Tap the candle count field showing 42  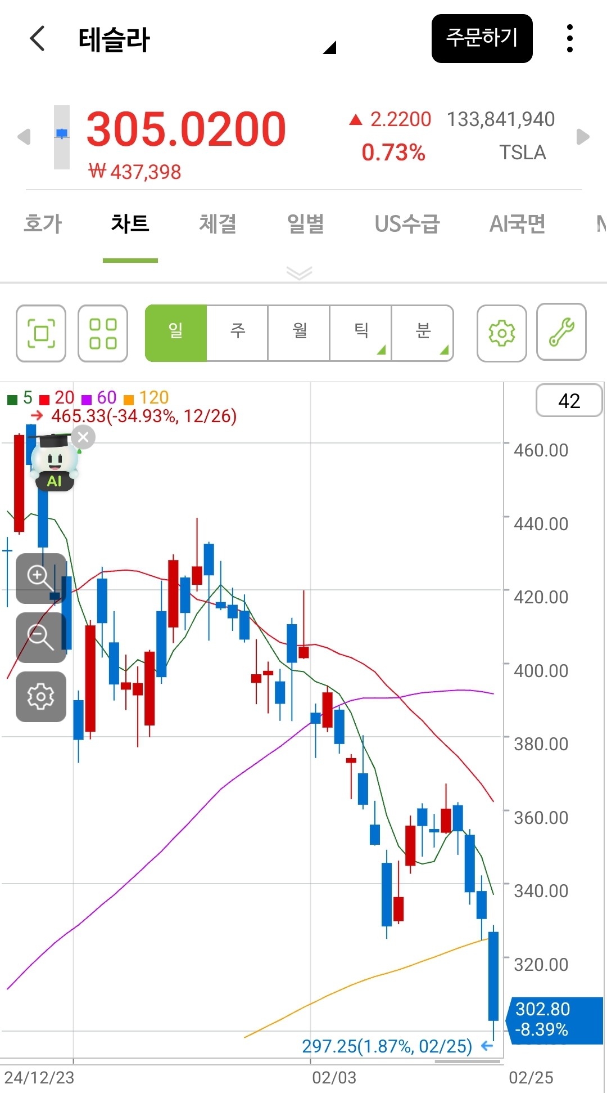569,401
